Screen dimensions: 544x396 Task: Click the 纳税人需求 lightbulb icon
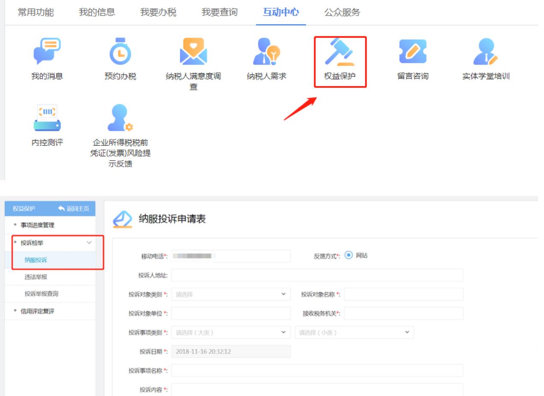(266, 51)
